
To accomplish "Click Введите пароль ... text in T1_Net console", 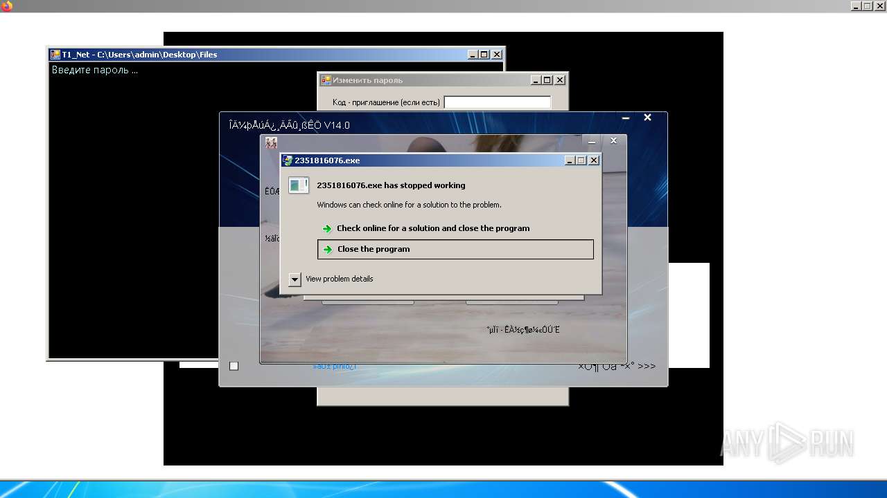I will pyautogui.click(x=94, y=70).
